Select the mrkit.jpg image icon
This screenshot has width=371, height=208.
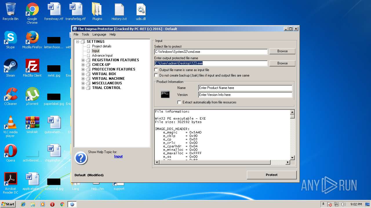54,71
